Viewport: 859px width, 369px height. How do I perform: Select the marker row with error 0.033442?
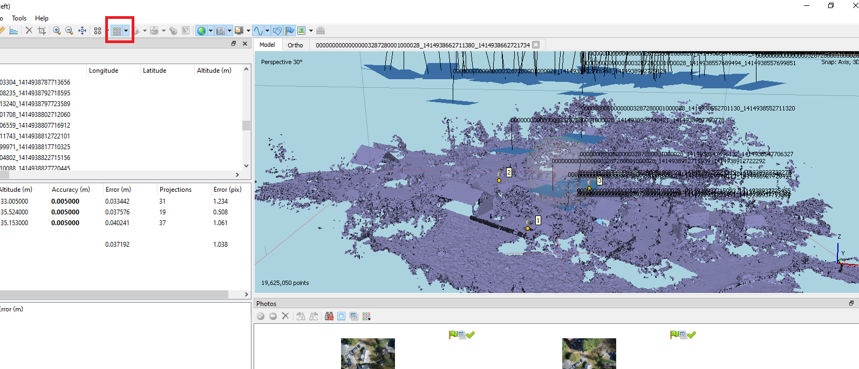(x=125, y=201)
